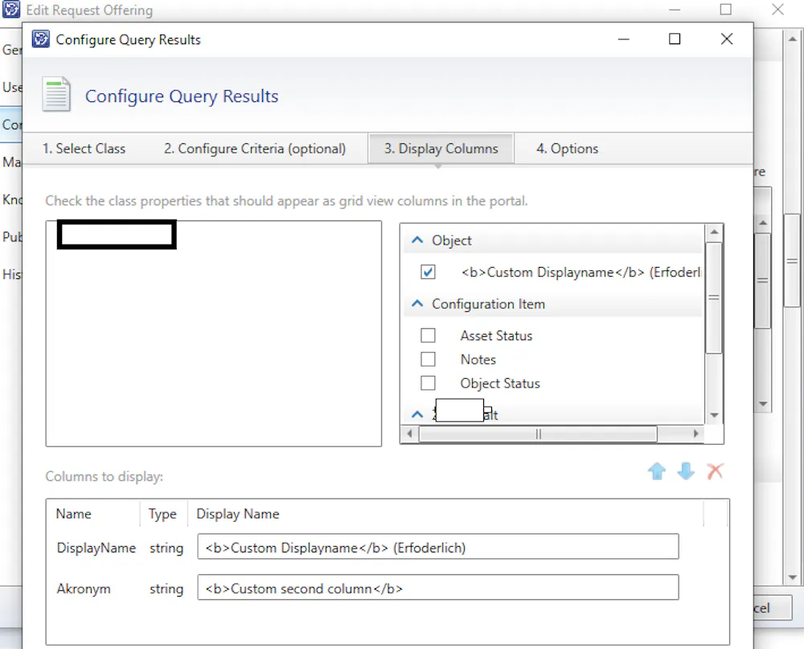This screenshot has height=649, width=804.
Task: Check the Asset Status checkbox
Action: tap(428, 335)
